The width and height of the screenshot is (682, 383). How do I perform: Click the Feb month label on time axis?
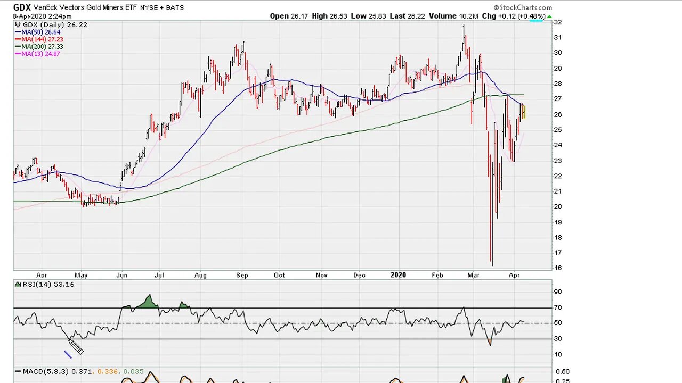(437, 275)
